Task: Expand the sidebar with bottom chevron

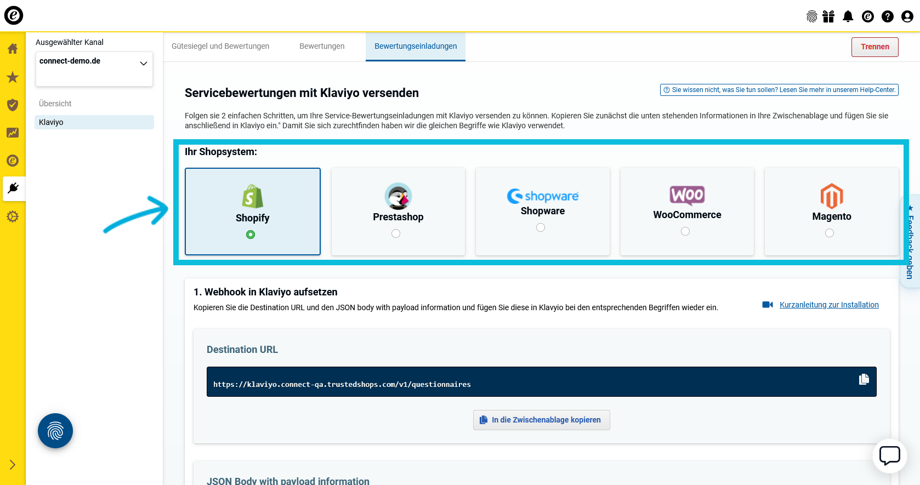Action: (x=13, y=465)
